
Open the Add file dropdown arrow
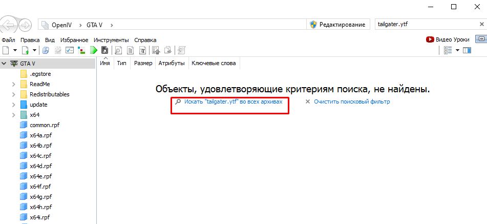34,50
